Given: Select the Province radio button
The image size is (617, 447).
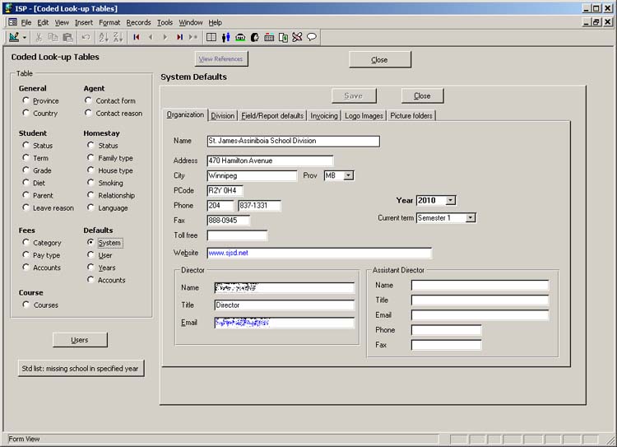Looking at the screenshot, I should pyautogui.click(x=26, y=101).
